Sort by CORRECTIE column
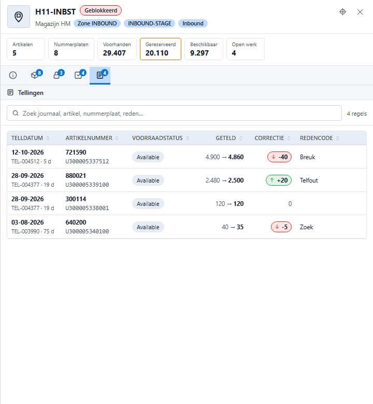This screenshot has height=404, width=373. pos(272,138)
